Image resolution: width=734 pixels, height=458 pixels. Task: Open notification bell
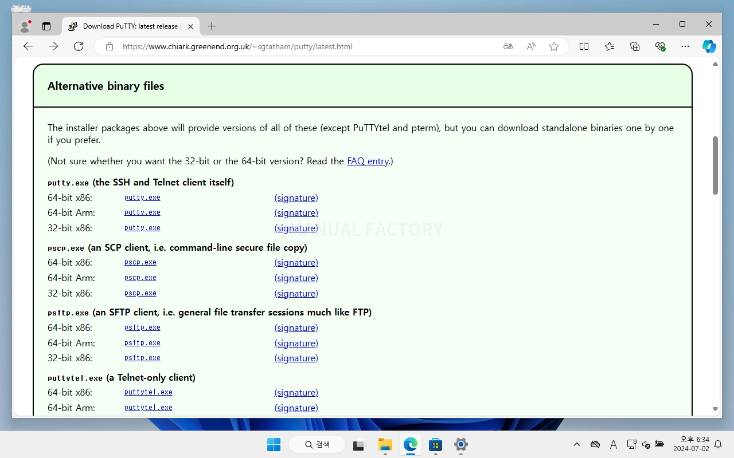[x=717, y=444]
